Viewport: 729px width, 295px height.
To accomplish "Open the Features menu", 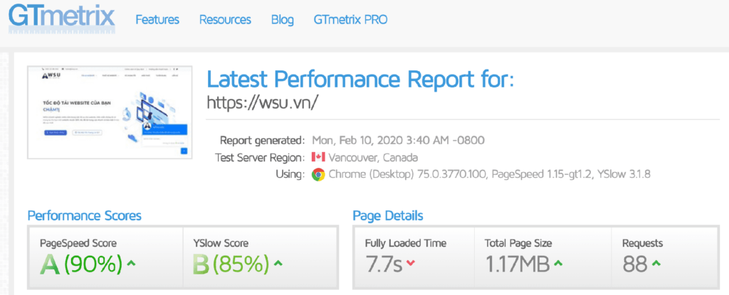I will 157,19.
